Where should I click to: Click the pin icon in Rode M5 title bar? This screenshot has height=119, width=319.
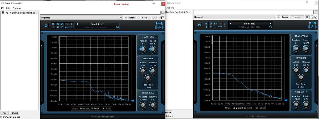click(154, 3)
